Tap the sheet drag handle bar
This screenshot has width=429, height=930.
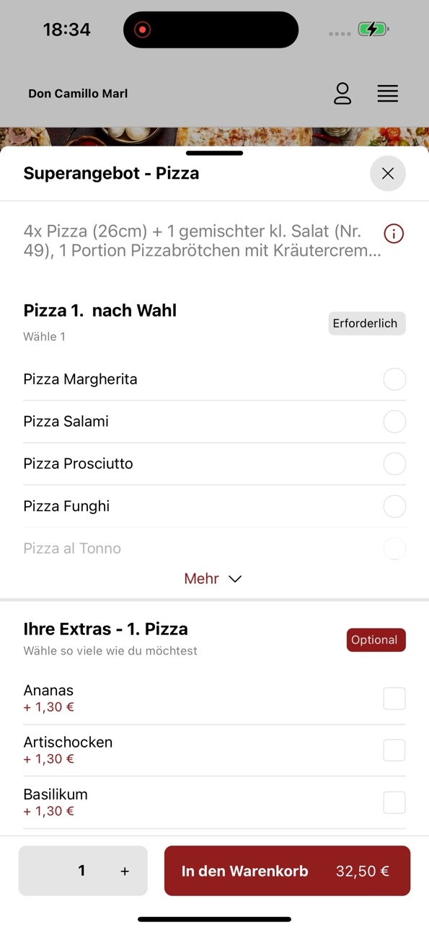click(214, 153)
